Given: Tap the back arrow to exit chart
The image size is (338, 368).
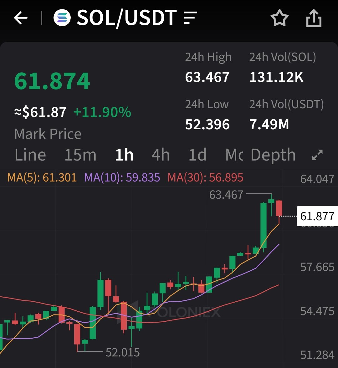Looking at the screenshot, I should (x=21, y=18).
